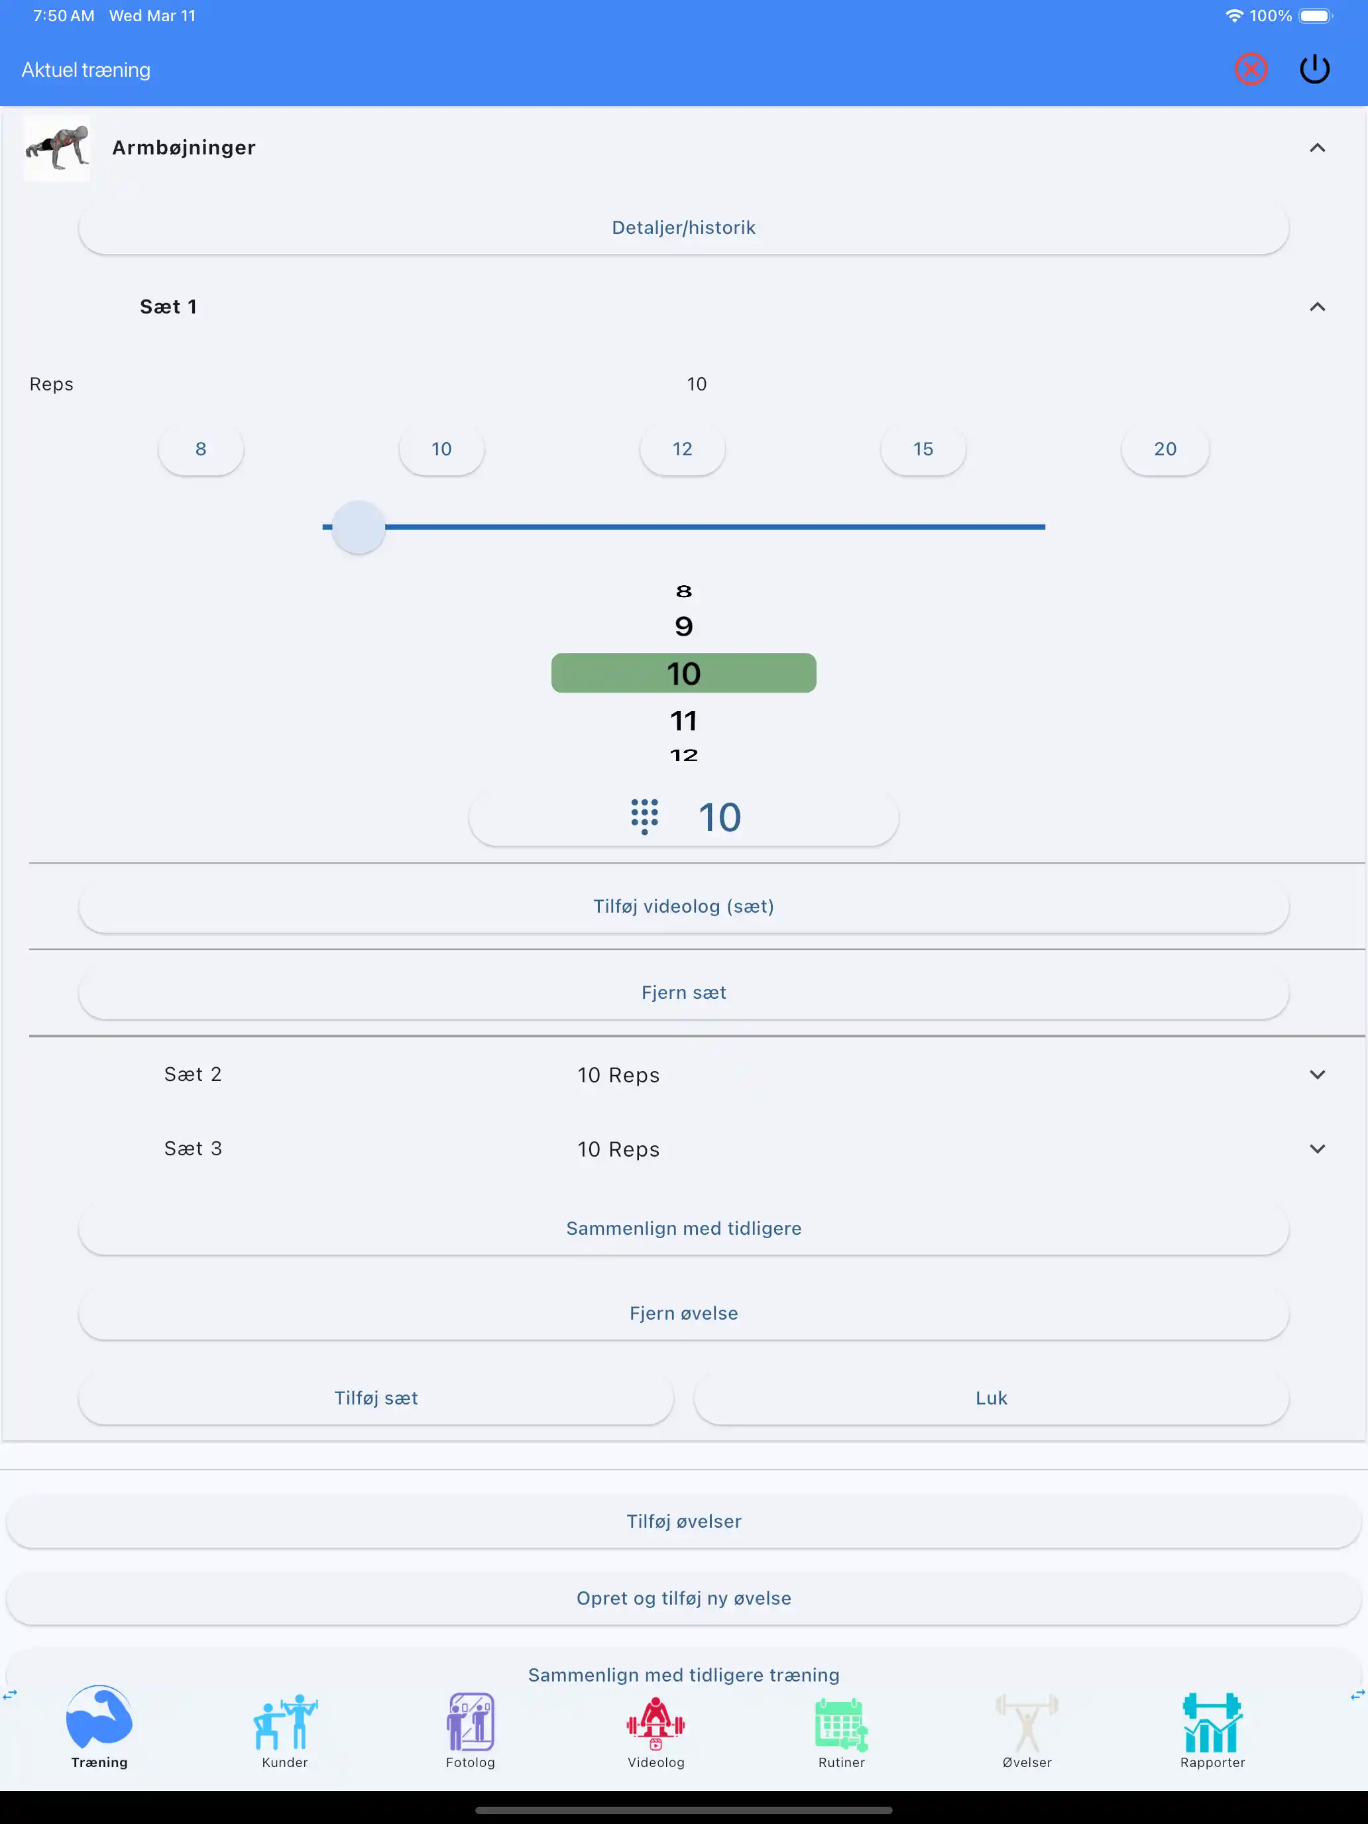Image resolution: width=1368 pixels, height=1824 pixels.
Task: Switch to the Rutiner tab
Action: (841, 1730)
